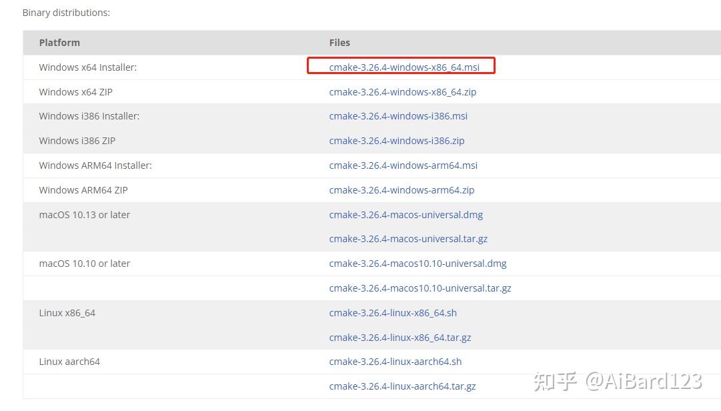
Task: Select the 'macOS 10.10 or later' label
Action: click(x=85, y=264)
